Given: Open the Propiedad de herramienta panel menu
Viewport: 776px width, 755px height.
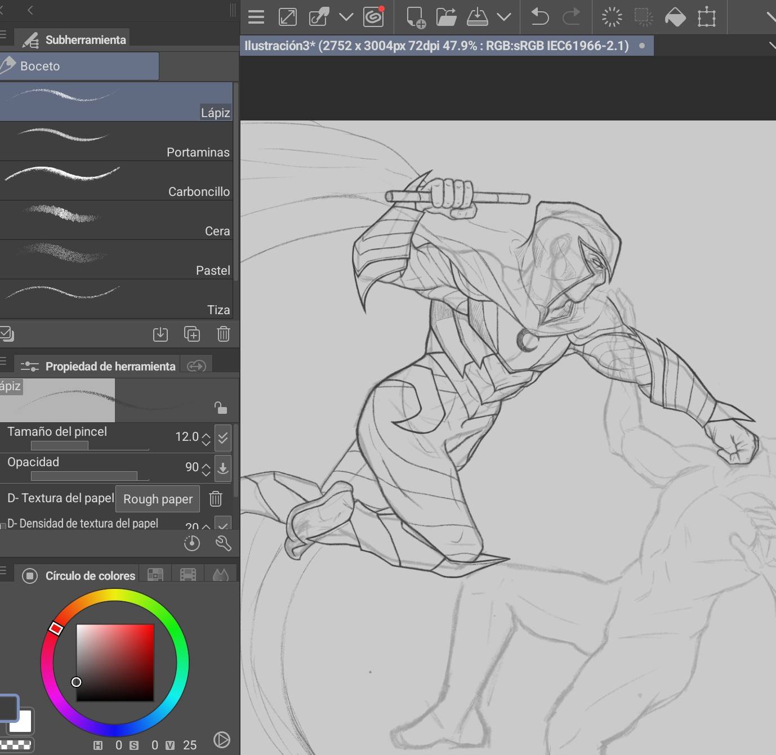Looking at the screenshot, I should [x=3, y=361].
